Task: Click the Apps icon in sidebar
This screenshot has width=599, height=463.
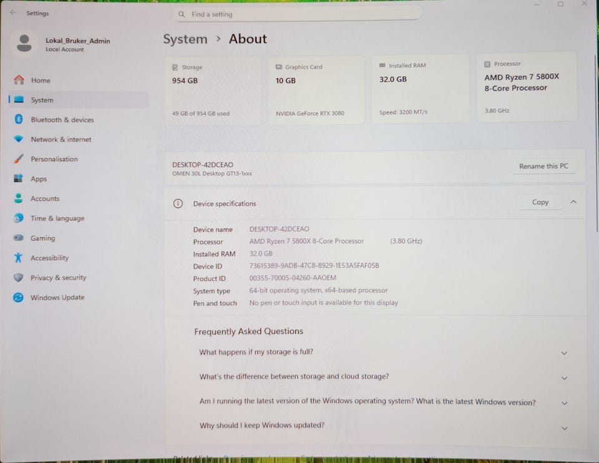Action: 18,178
